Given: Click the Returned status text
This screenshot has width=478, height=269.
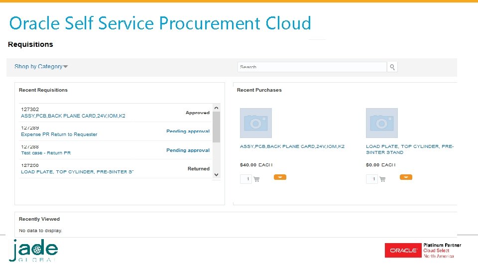Looking at the screenshot, I should tap(199, 169).
